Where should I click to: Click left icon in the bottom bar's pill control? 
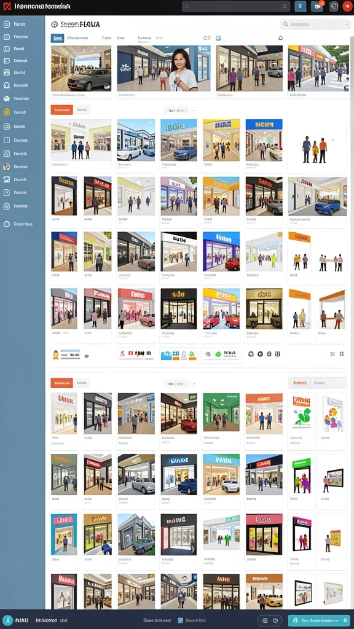[x=265, y=620]
